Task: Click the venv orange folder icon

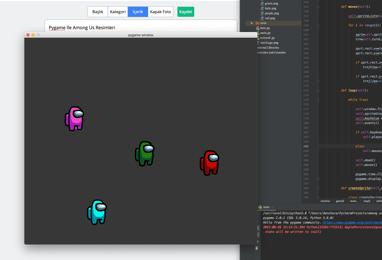Action: (x=257, y=23)
